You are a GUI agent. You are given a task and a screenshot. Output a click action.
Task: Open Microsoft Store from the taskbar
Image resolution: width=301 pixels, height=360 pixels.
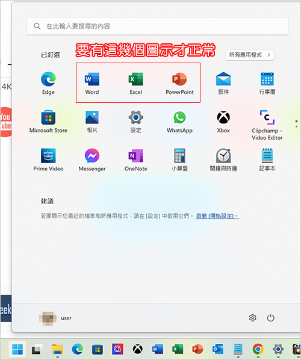[98, 349]
